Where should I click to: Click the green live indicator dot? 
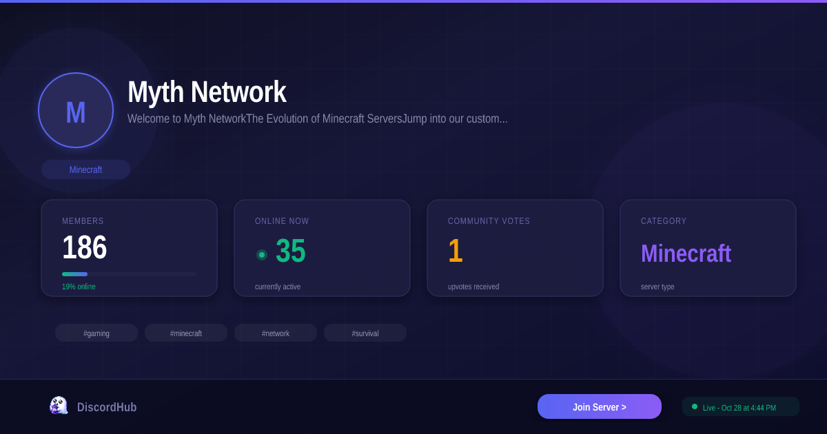pyautogui.click(x=695, y=406)
